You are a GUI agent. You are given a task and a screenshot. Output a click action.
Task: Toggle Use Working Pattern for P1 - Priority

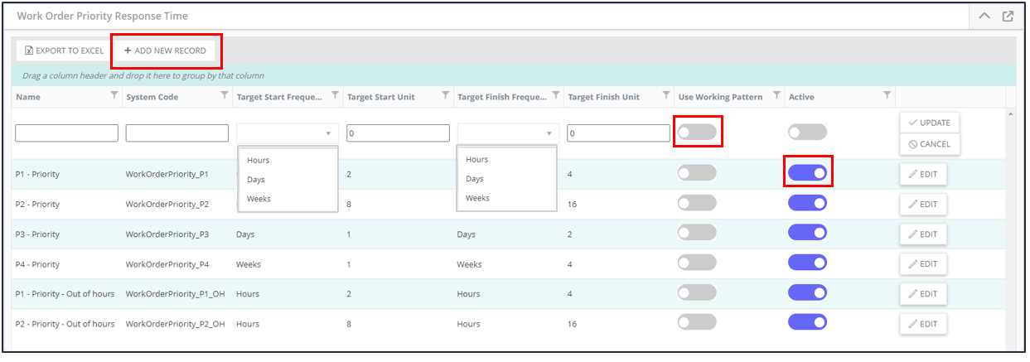[x=697, y=173]
